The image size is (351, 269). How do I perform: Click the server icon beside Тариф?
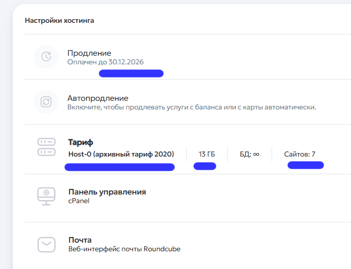tap(47, 147)
